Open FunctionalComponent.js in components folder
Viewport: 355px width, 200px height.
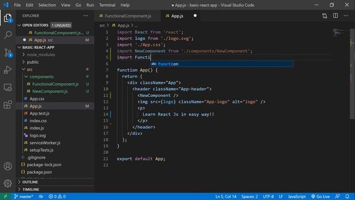[x=55, y=84]
